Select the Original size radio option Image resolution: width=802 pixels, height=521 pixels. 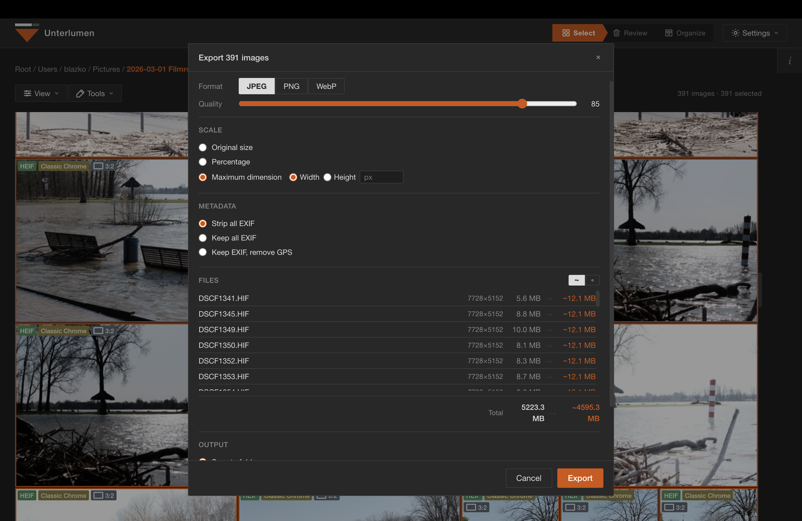coord(202,147)
